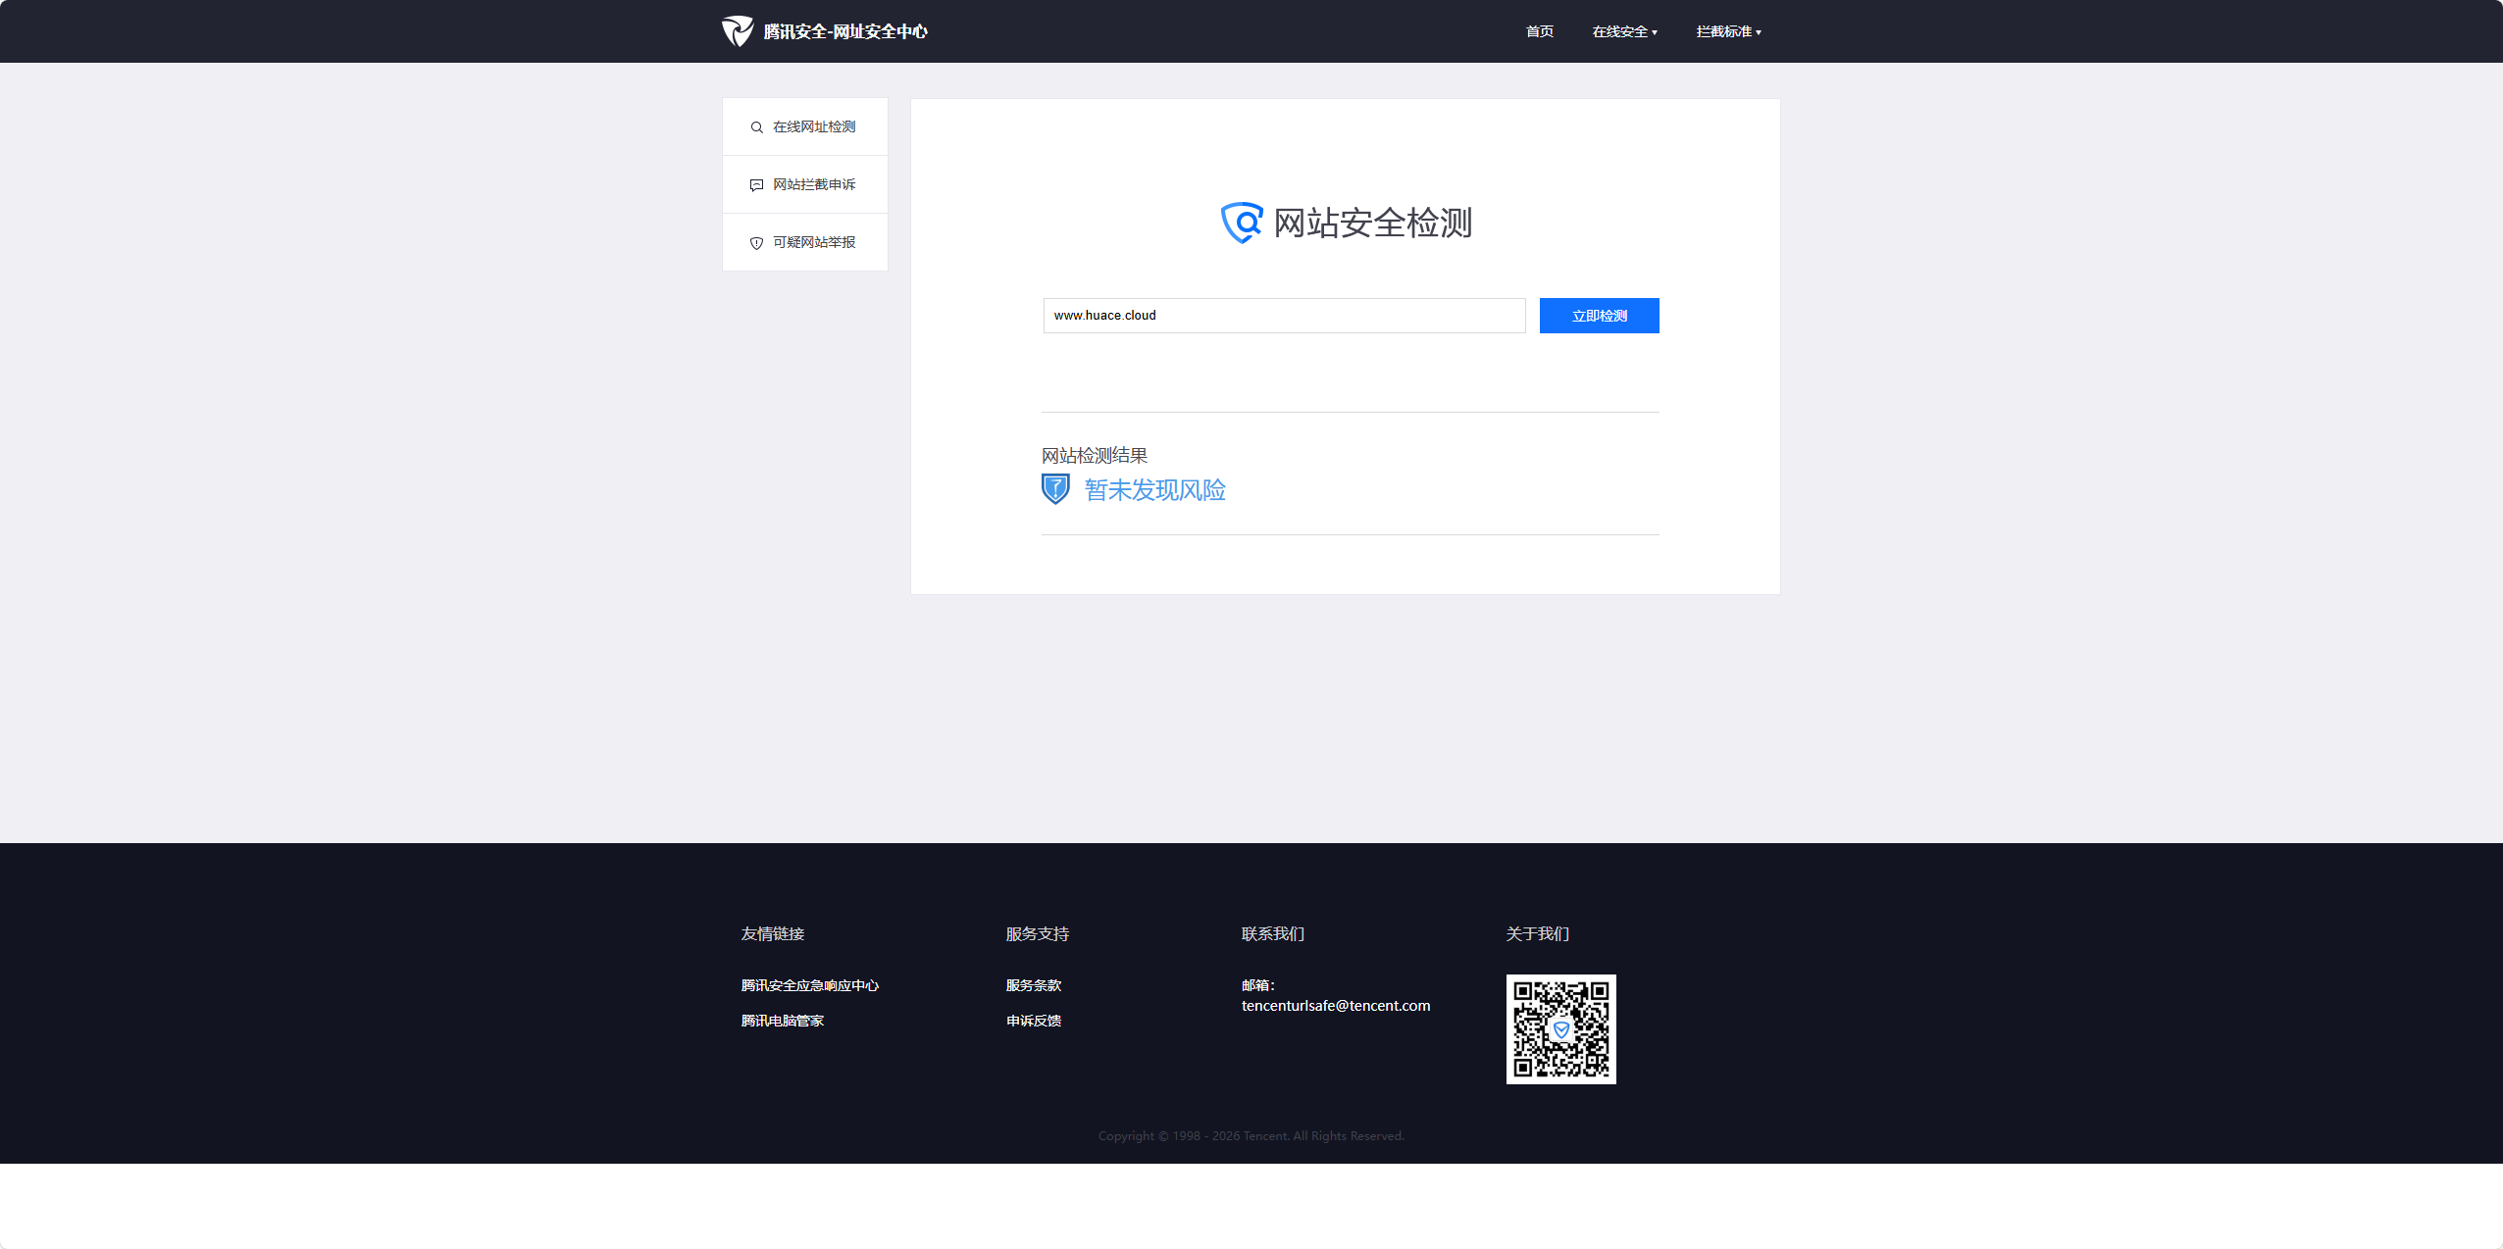Click the Tencent Security shield logo
Image resolution: width=2503 pixels, height=1249 pixels.
738,31
